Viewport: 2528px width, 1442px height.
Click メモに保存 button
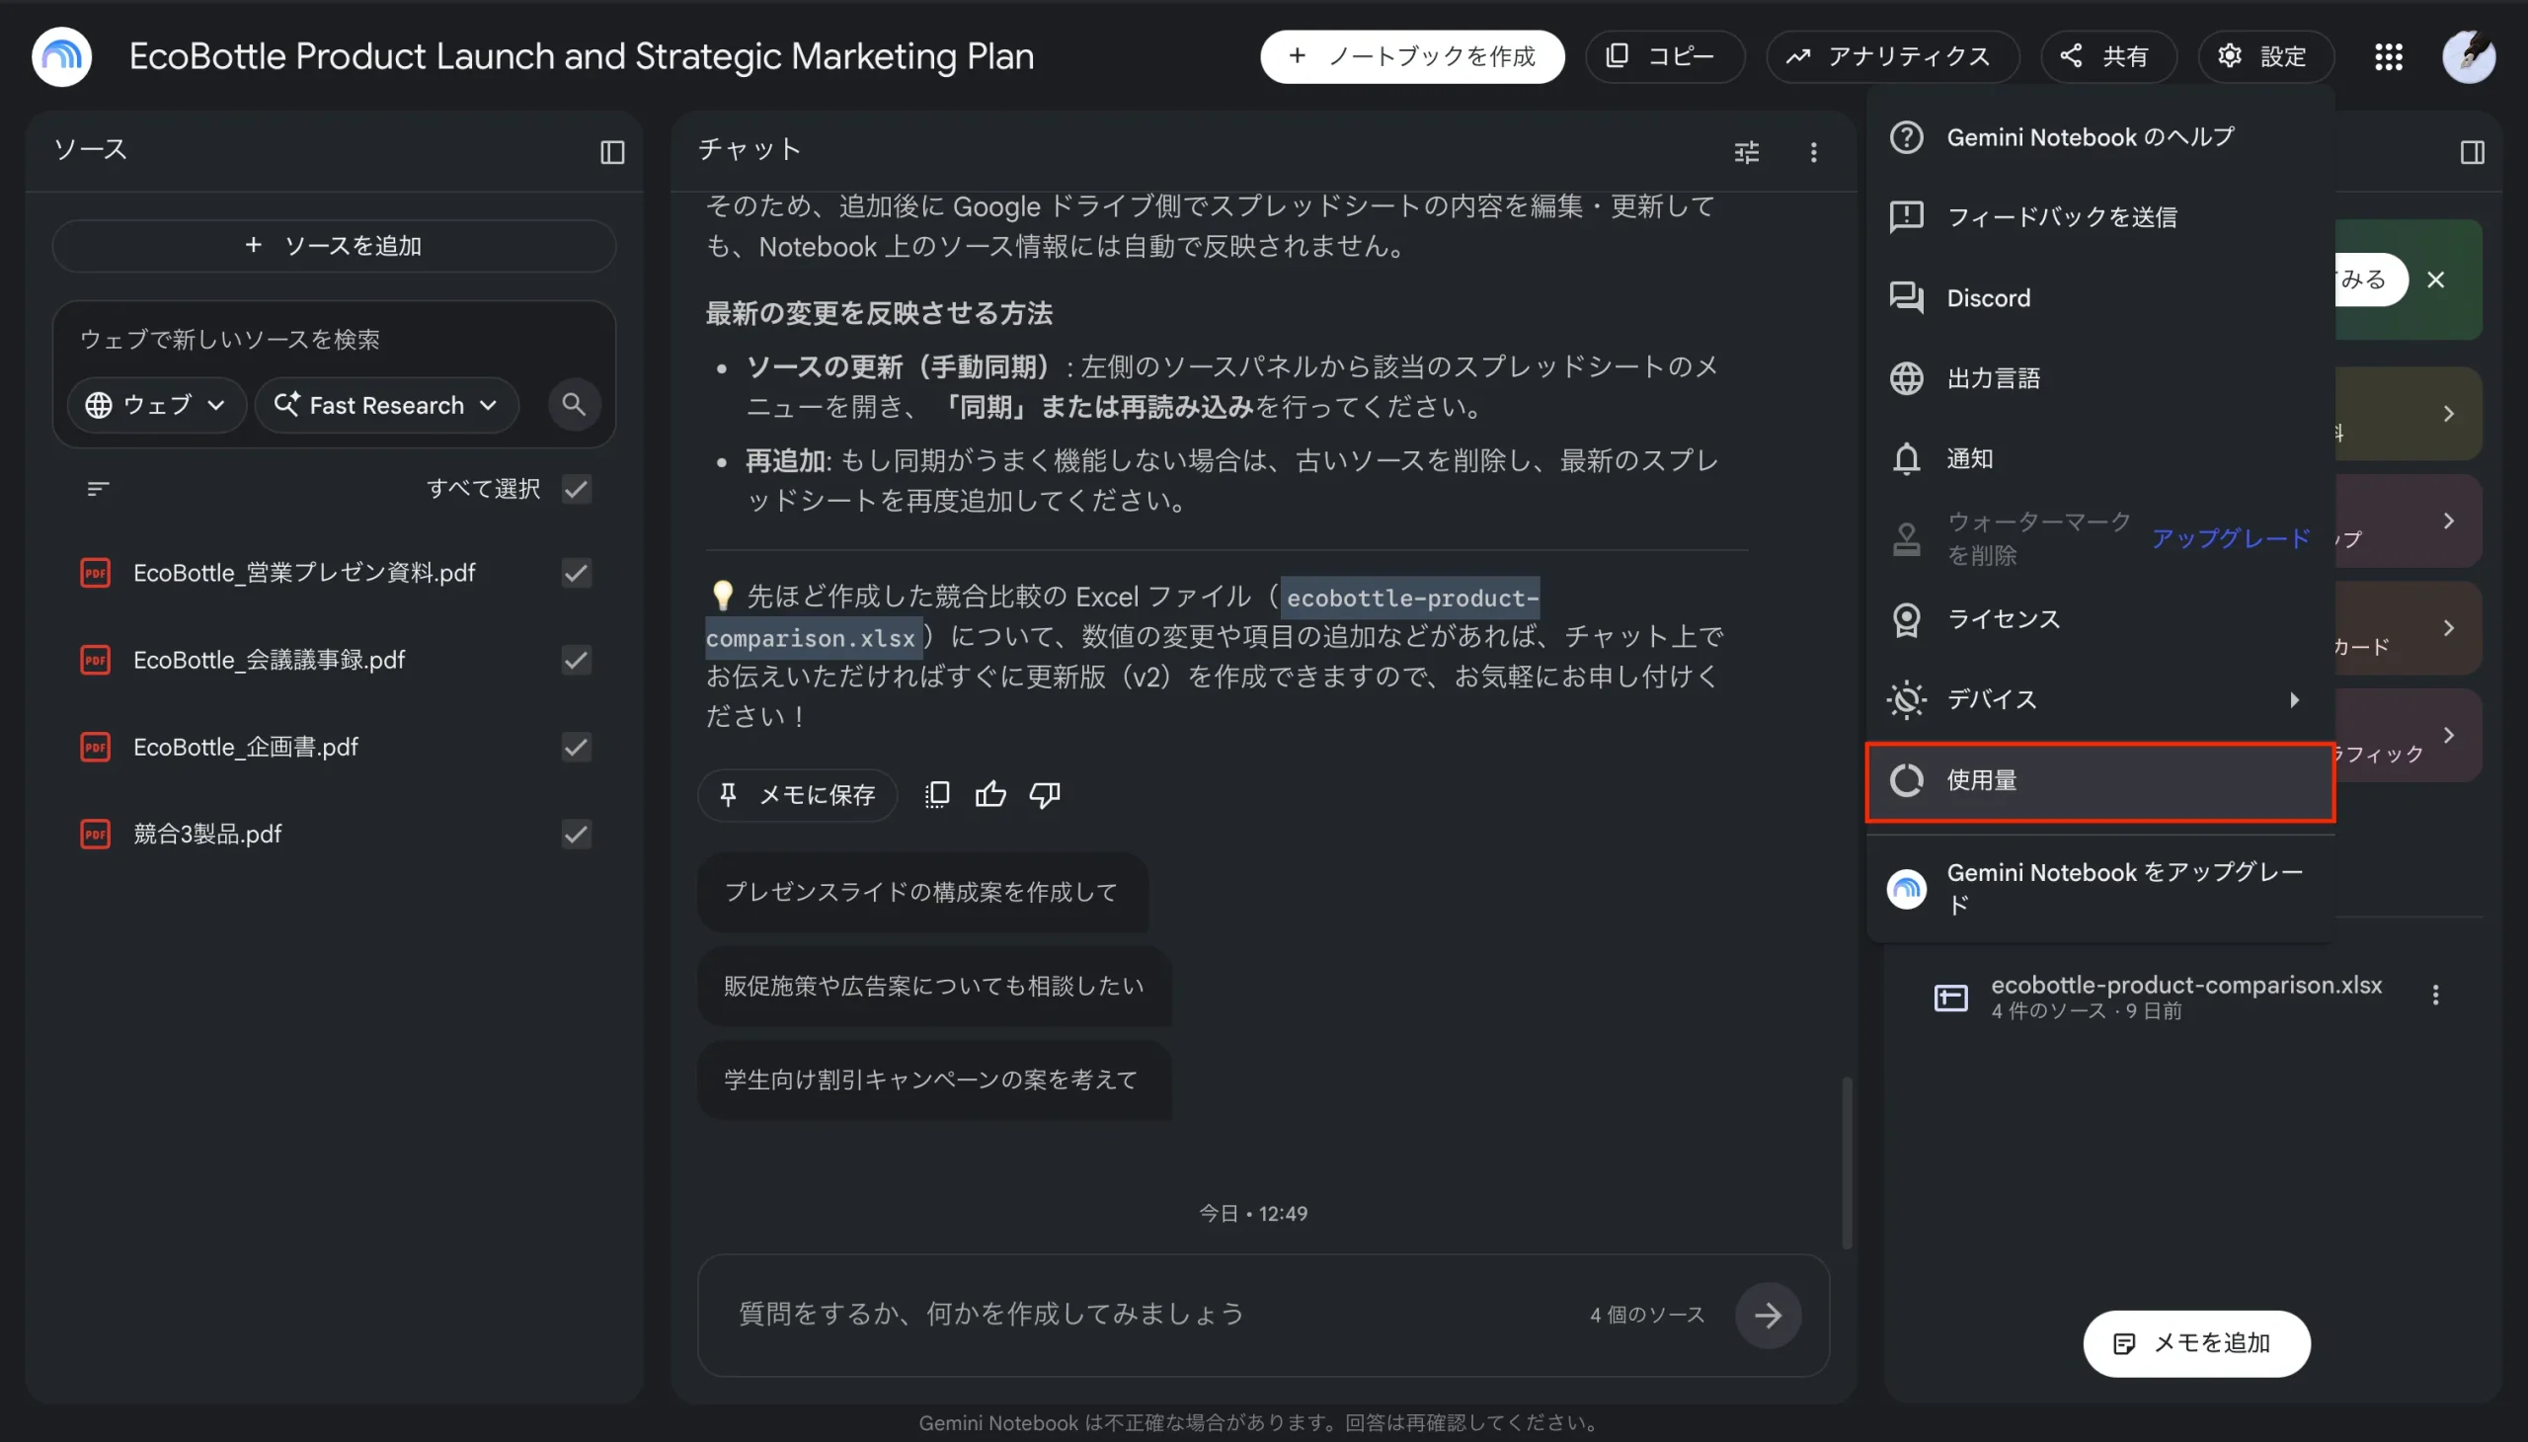[797, 794]
